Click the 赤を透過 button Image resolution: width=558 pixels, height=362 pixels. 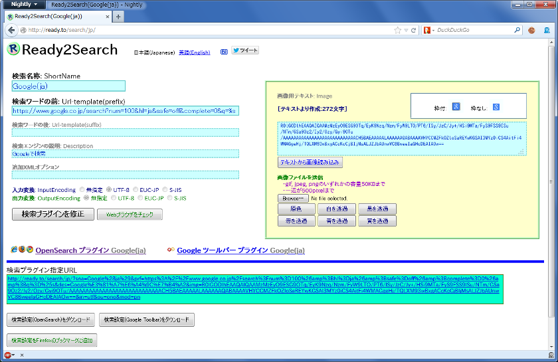[x=296, y=221]
